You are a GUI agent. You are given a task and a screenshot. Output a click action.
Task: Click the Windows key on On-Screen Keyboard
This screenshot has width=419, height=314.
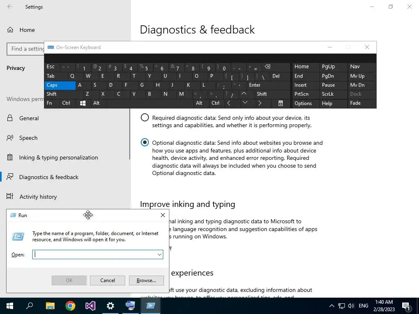click(x=83, y=103)
